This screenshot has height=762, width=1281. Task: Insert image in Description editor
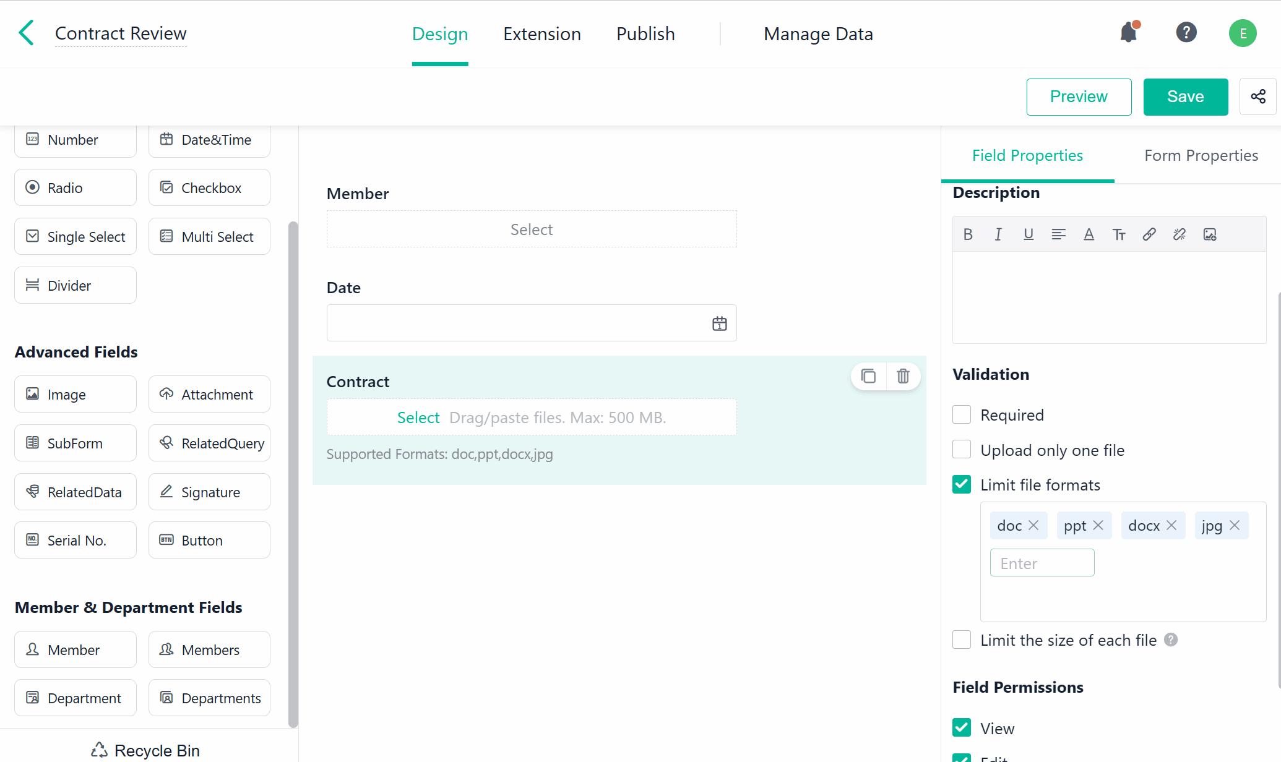pos(1210,234)
